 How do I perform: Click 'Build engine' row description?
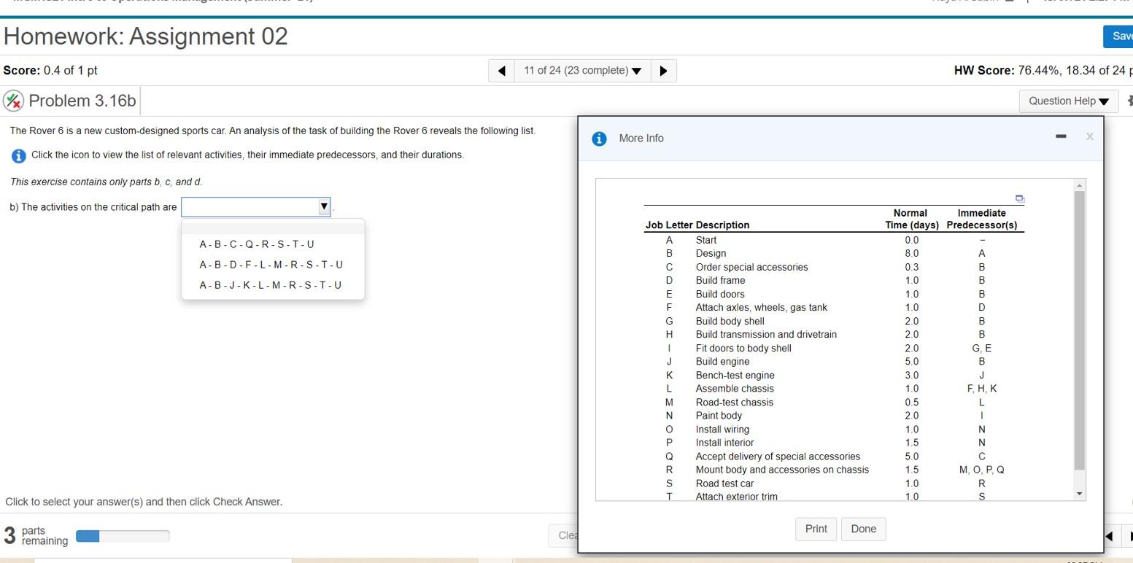[x=722, y=362]
